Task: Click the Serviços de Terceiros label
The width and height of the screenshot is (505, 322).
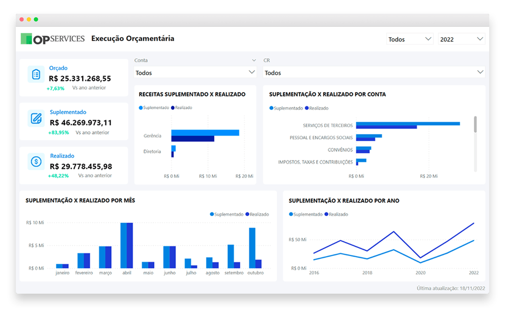Action: pos(328,125)
